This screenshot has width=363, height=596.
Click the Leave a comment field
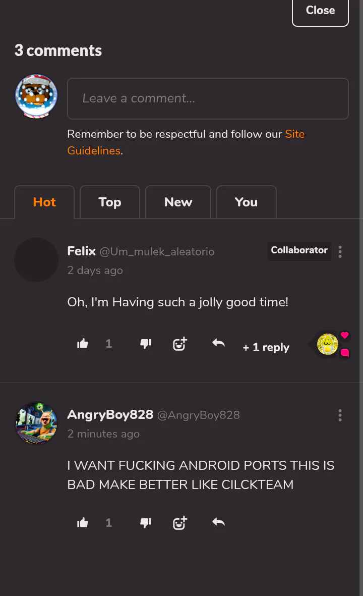pyautogui.click(x=208, y=98)
